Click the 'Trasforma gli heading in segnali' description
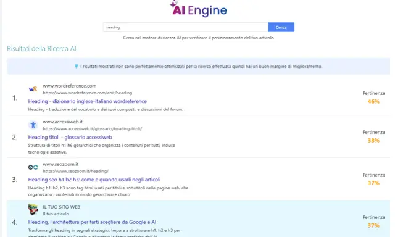 pyautogui.click(x=104, y=233)
